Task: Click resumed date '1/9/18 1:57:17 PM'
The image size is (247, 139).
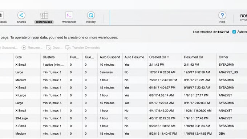Action: (196, 95)
